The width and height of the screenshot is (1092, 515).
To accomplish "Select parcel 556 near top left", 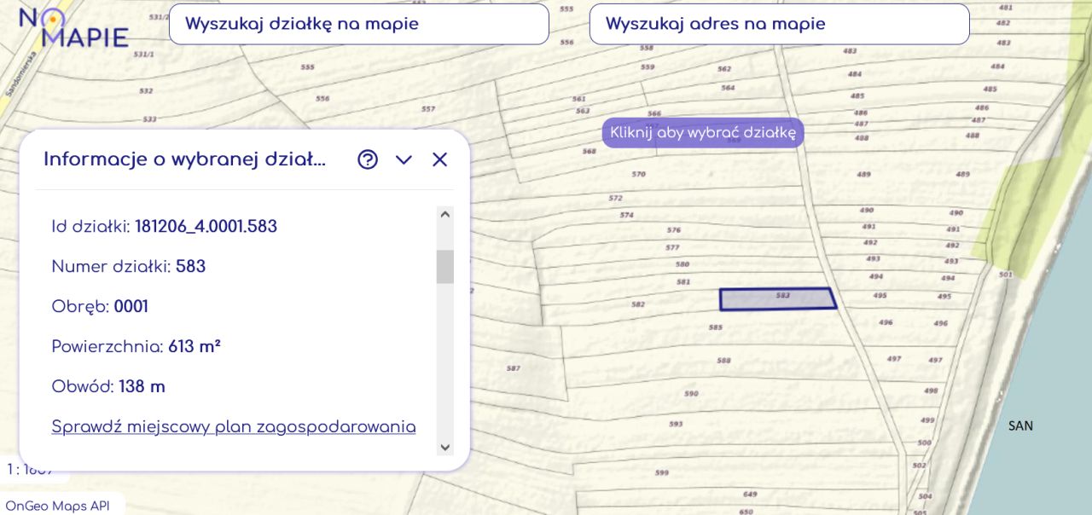I will point(322,98).
